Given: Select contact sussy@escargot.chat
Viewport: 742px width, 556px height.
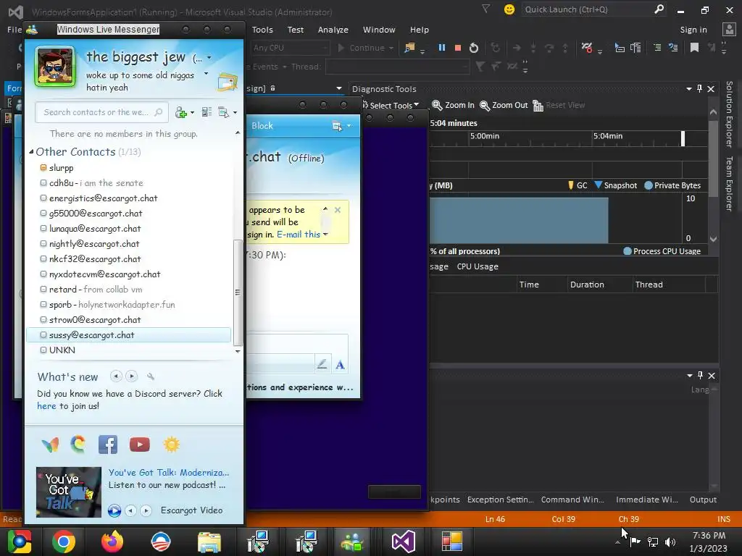Looking at the screenshot, I should (129, 334).
